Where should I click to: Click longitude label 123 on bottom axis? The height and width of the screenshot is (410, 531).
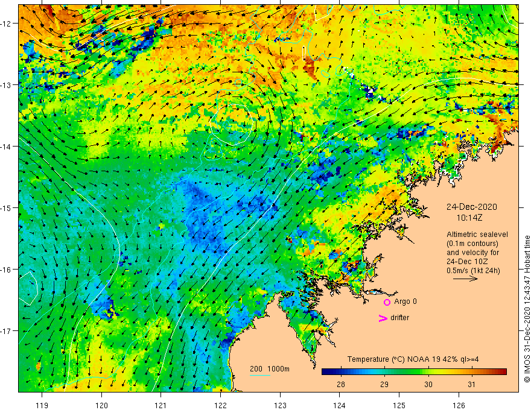pos(280,405)
